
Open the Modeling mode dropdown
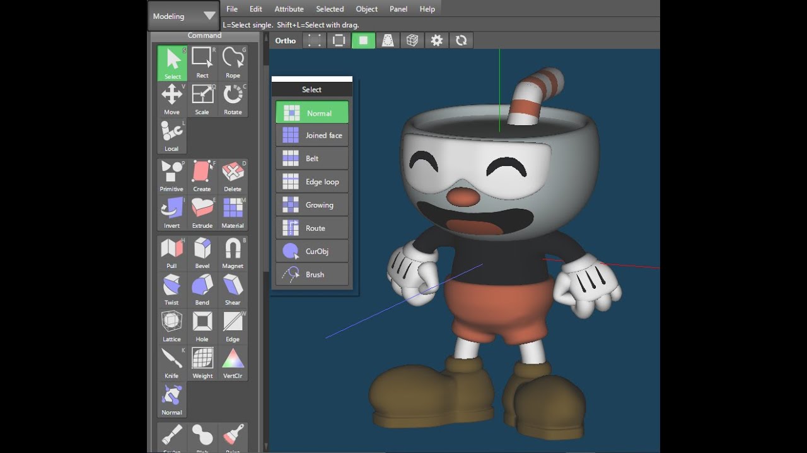(x=184, y=16)
